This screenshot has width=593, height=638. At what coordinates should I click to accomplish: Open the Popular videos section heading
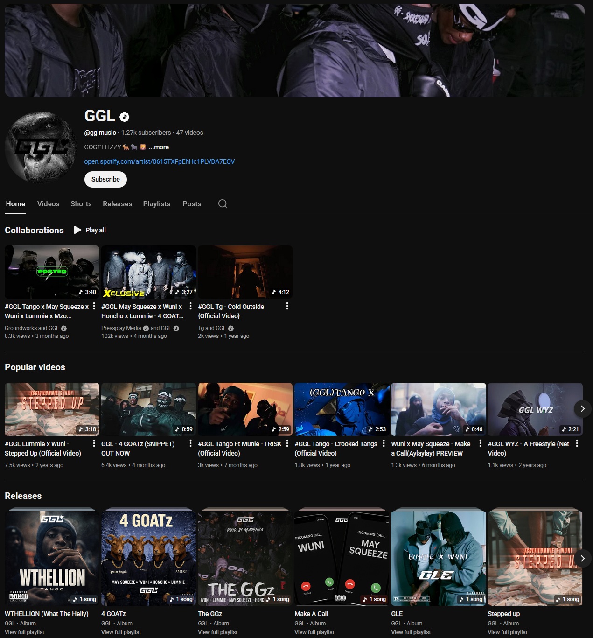coord(35,367)
